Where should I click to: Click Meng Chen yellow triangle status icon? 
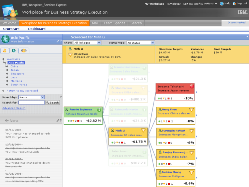(192, 110)
